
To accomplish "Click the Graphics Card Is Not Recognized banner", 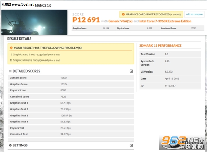I will (151, 14).
